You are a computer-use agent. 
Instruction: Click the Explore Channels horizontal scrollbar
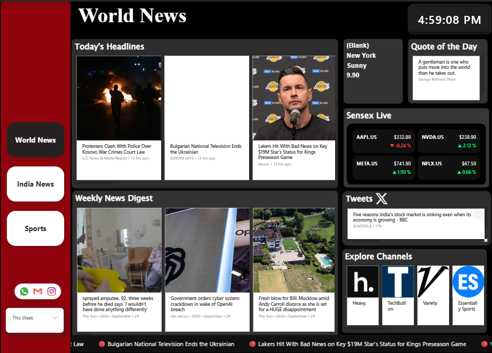[368, 328]
